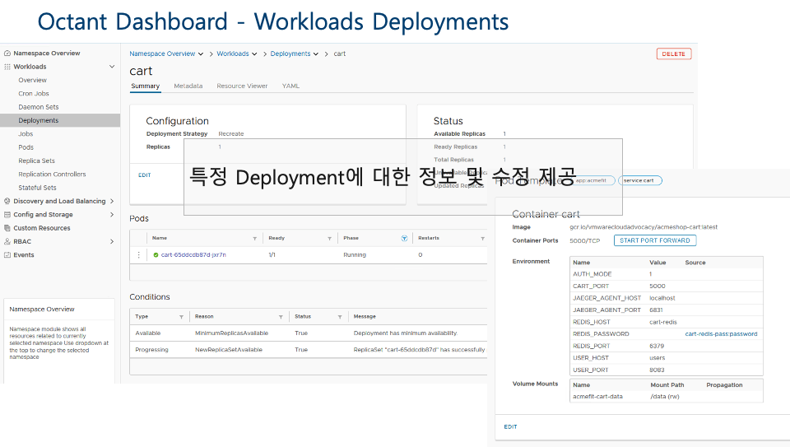790x447 pixels.
Task: Click the AUTH_MODE variable name
Action: 592,274
